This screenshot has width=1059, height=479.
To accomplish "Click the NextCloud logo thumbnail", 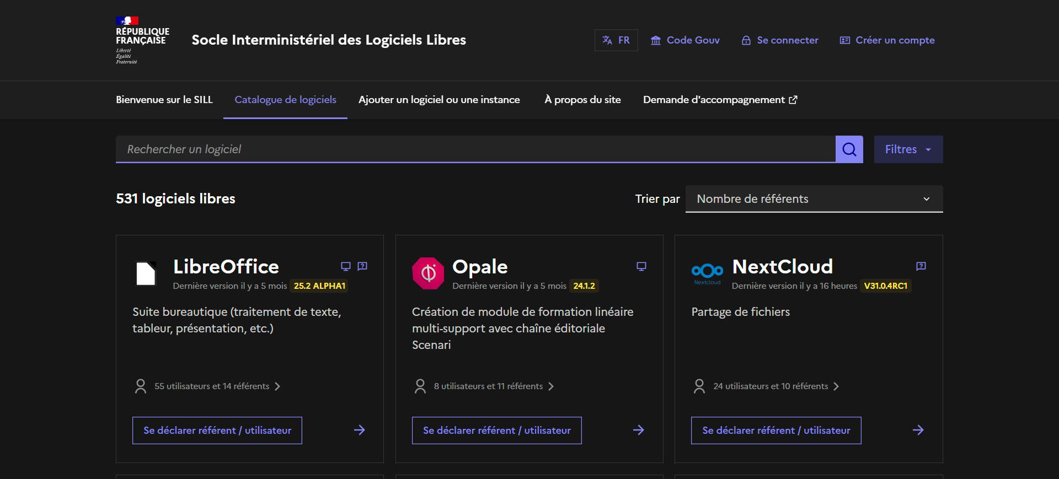I will tap(707, 273).
